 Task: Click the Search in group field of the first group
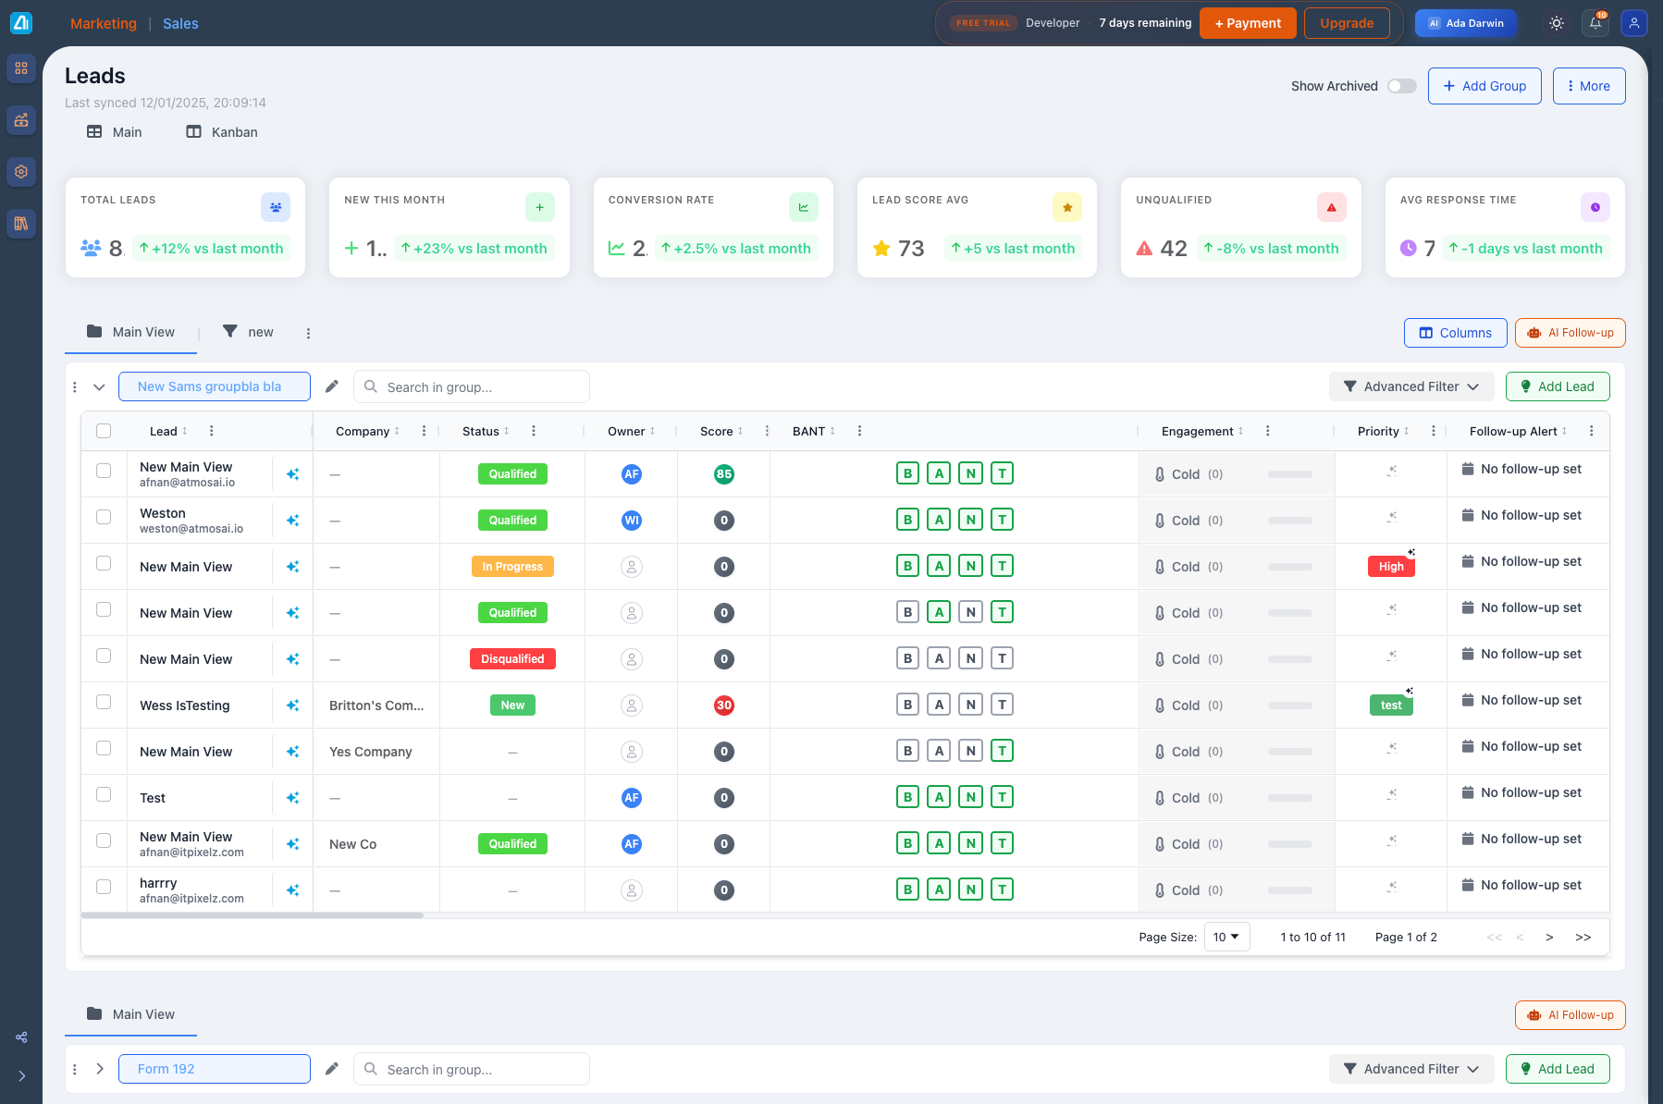472,386
